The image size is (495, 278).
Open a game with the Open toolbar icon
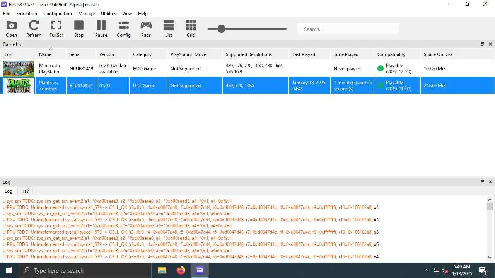11,29
